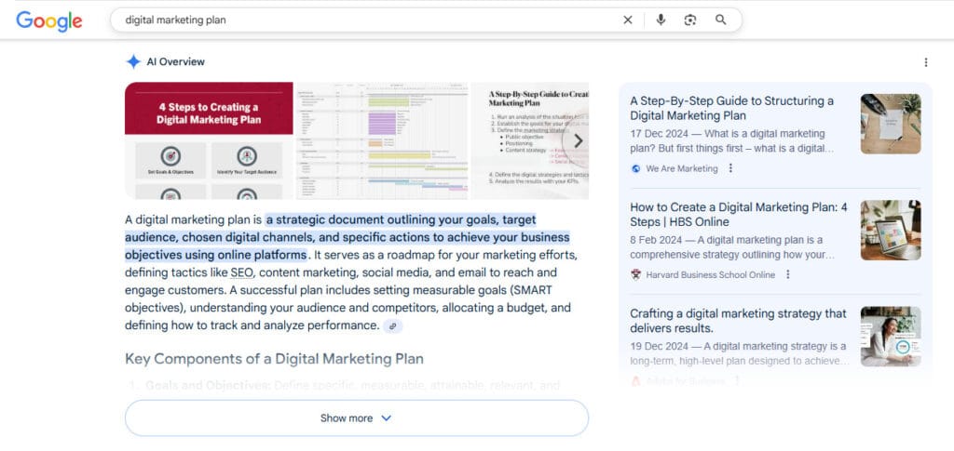Open 4 Steps to Creating image

click(x=209, y=140)
